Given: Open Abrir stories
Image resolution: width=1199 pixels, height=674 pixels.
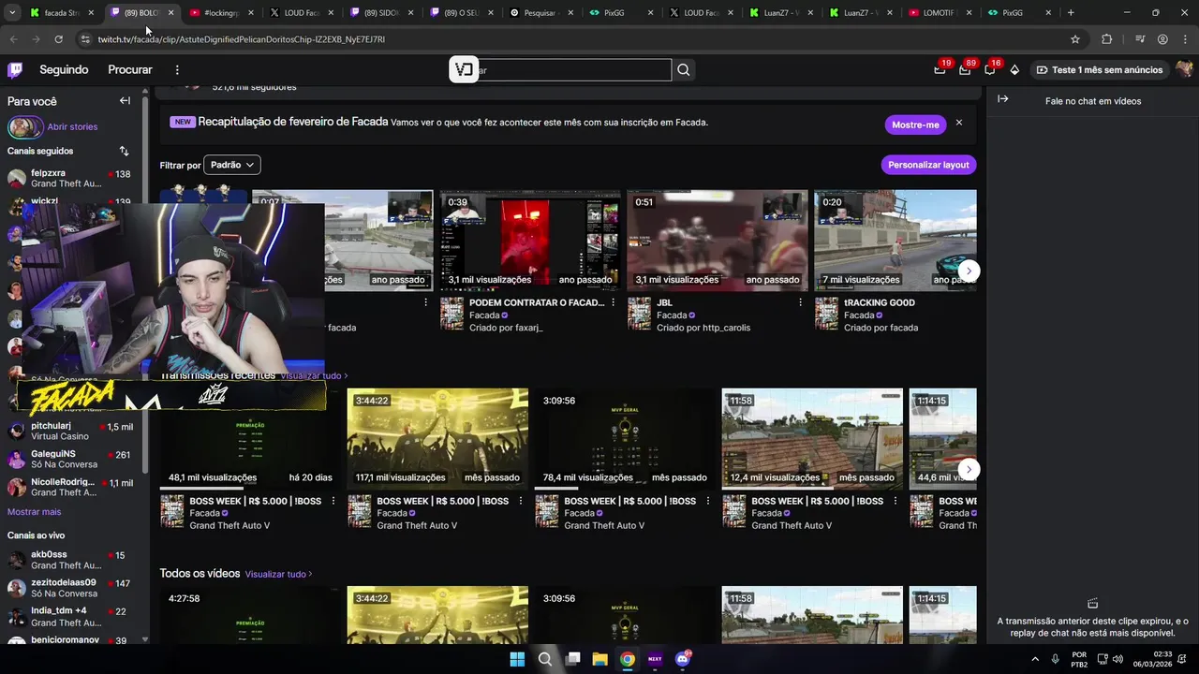Looking at the screenshot, I should point(72,126).
